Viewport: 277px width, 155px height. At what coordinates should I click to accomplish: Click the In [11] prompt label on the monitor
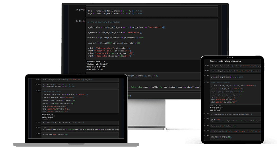click(81, 21)
